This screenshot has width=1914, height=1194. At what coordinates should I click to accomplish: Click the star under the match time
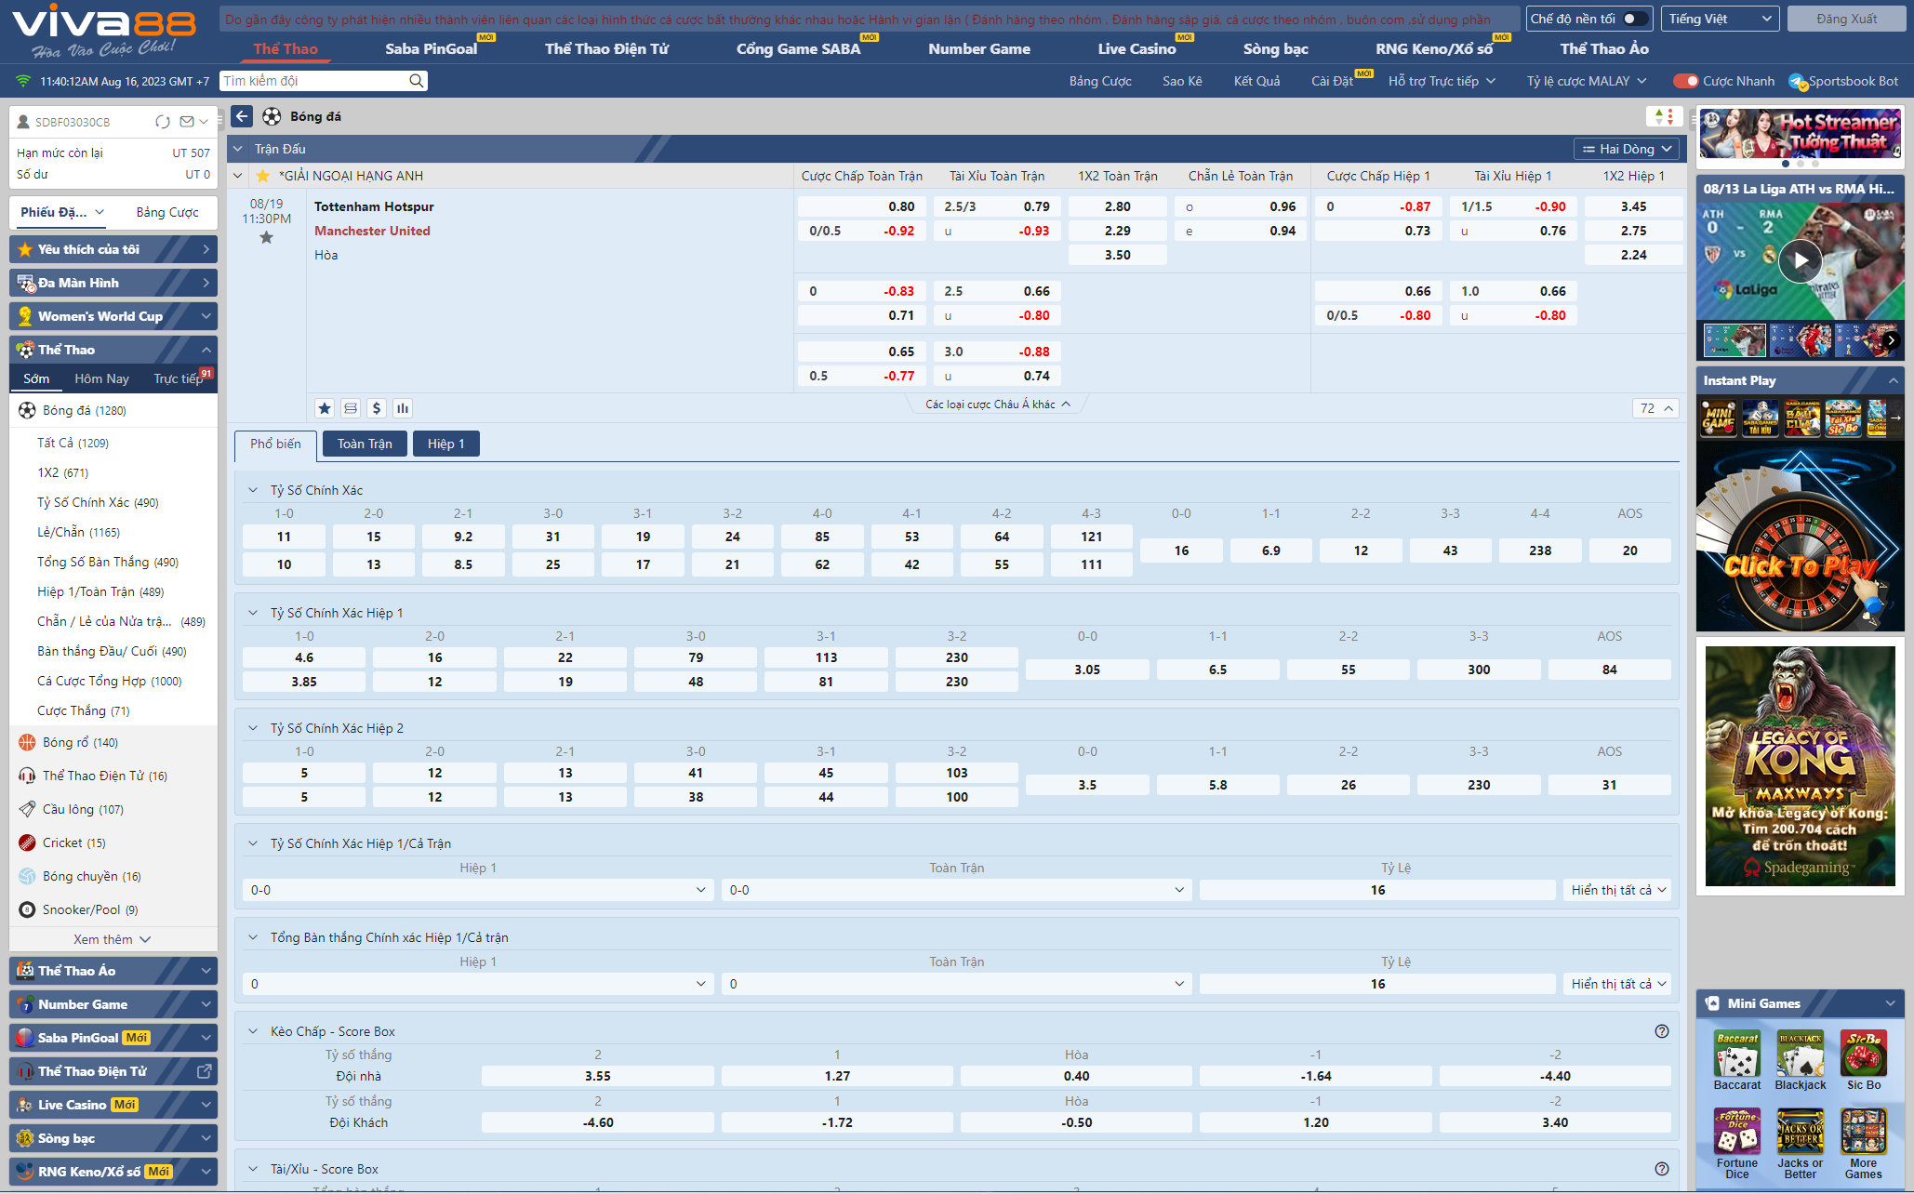point(266,238)
